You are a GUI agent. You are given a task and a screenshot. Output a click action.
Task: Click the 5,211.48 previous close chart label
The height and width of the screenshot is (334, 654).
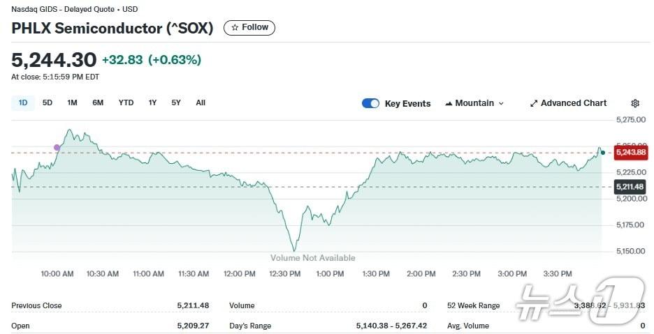(x=631, y=186)
